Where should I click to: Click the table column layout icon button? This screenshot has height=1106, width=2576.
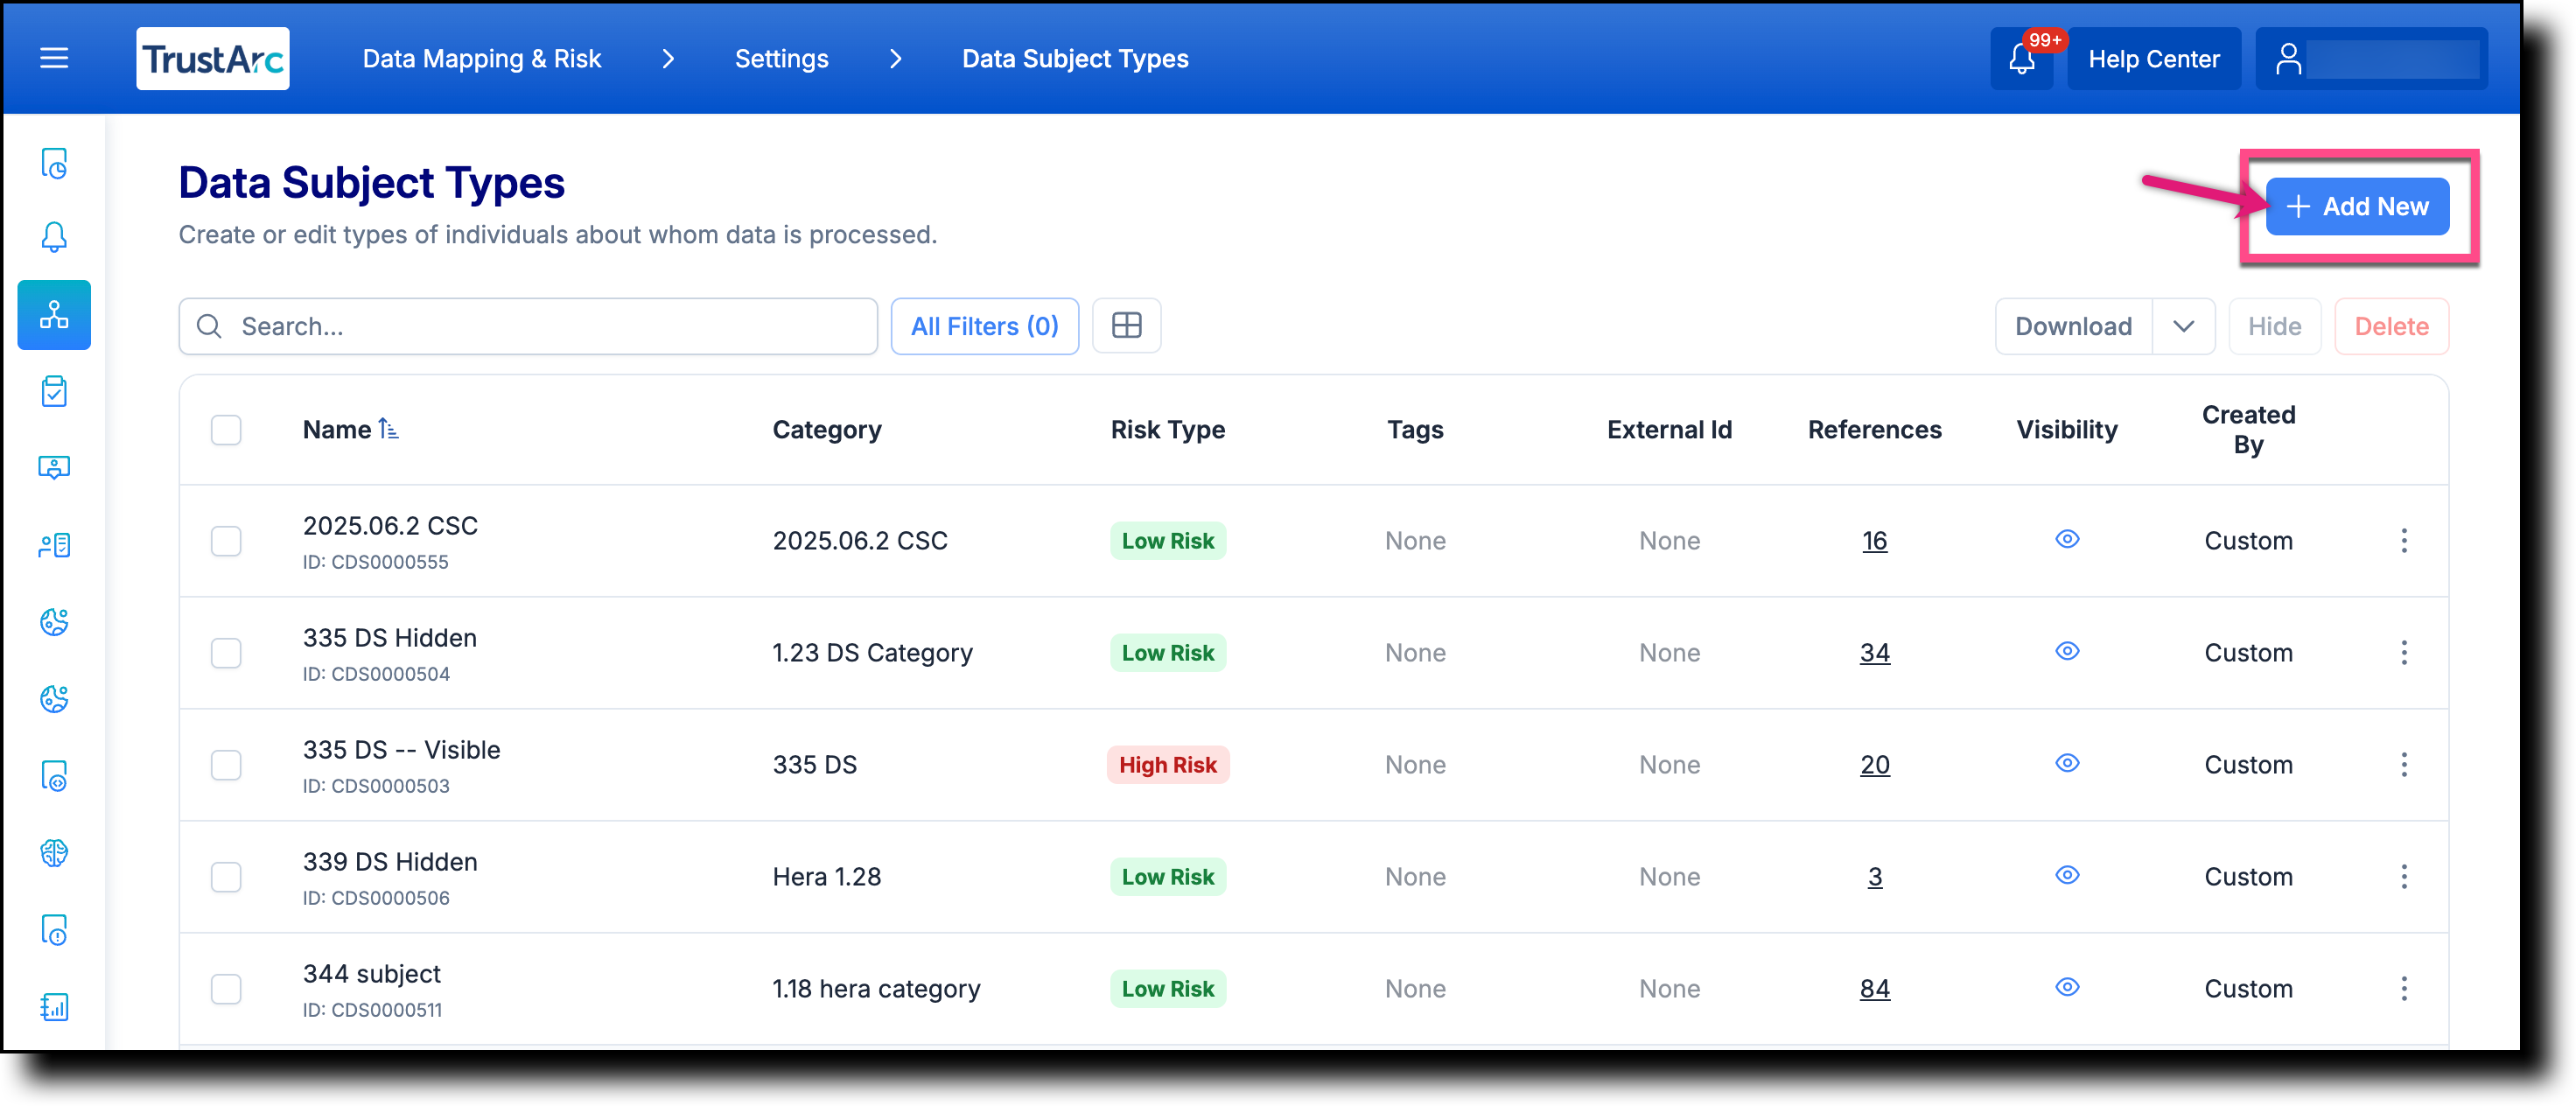[x=1126, y=326]
